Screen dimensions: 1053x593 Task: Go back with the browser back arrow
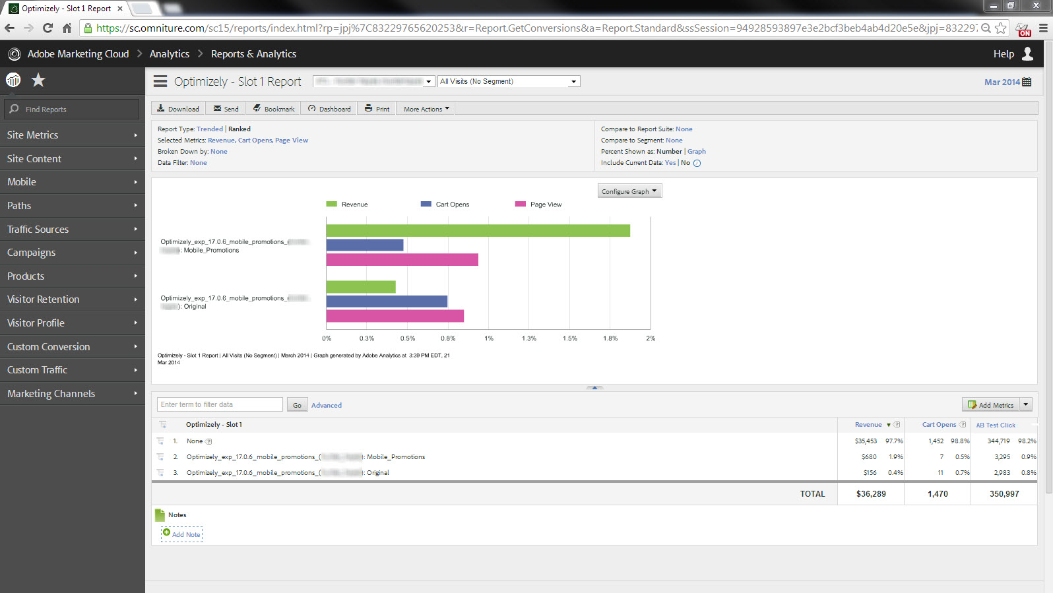pos(9,28)
